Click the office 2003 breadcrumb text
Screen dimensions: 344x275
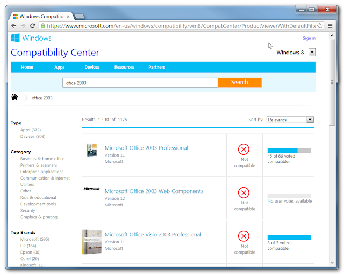click(x=42, y=98)
